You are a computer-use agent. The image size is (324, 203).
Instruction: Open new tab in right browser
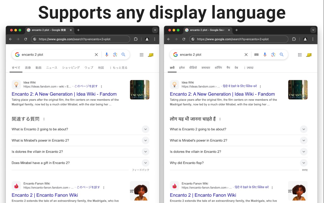pyautogui.click(x=236, y=30)
